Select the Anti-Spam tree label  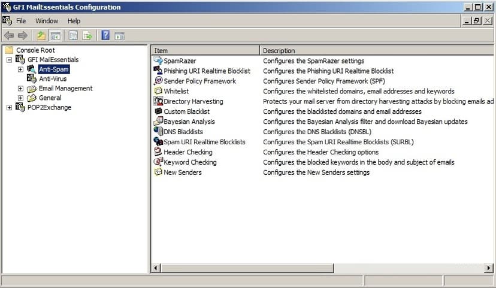coord(54,69)
